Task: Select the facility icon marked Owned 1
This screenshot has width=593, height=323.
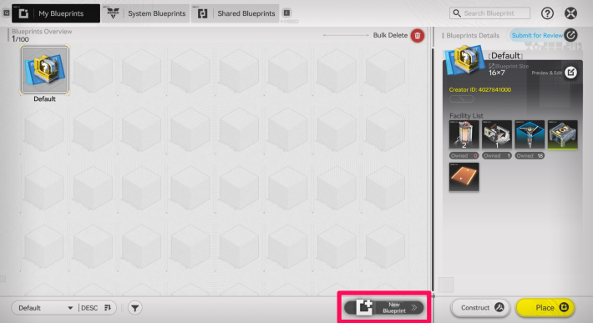Action: [x=497, y=134]
